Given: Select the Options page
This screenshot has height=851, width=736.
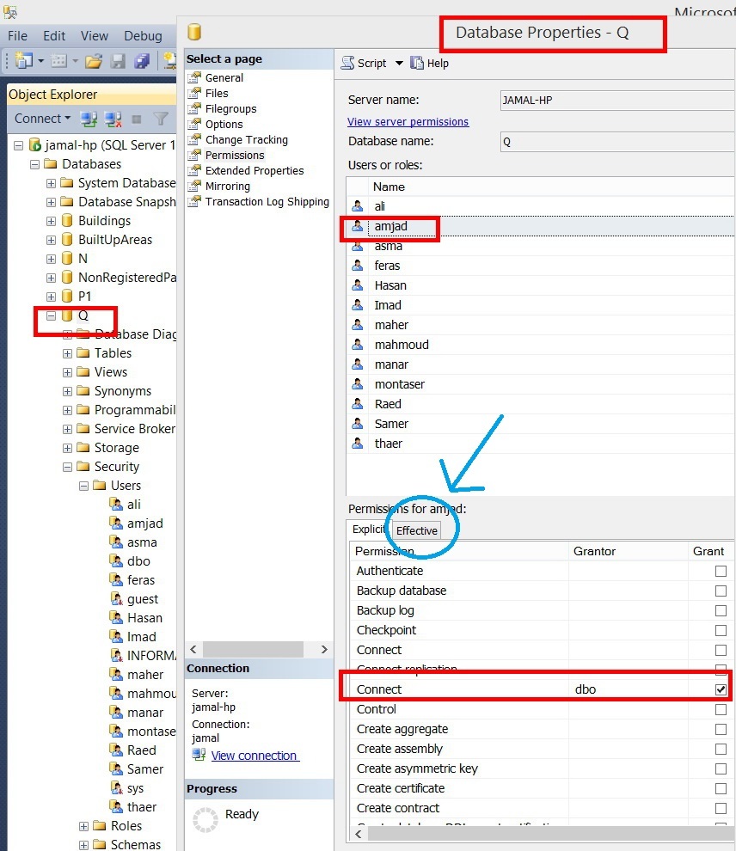Looking at the screenshot, I should click(x=224, y=125).
